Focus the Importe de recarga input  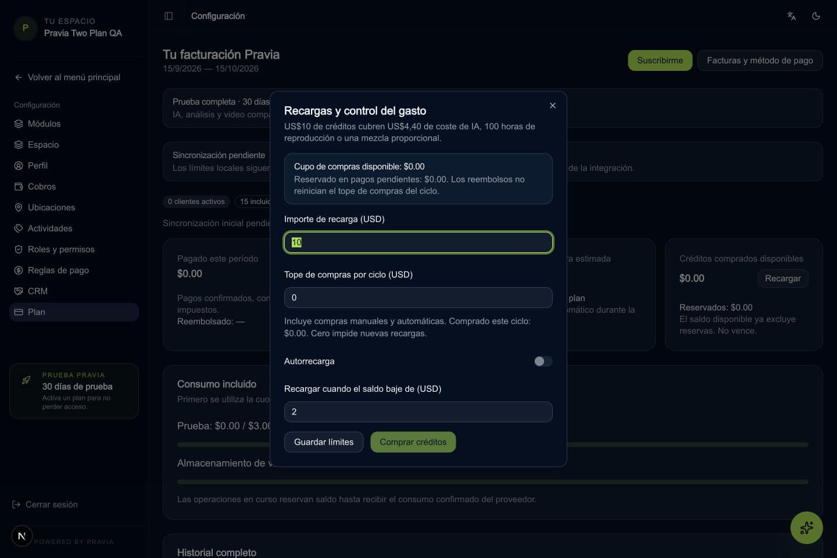(x=419, y=242)
